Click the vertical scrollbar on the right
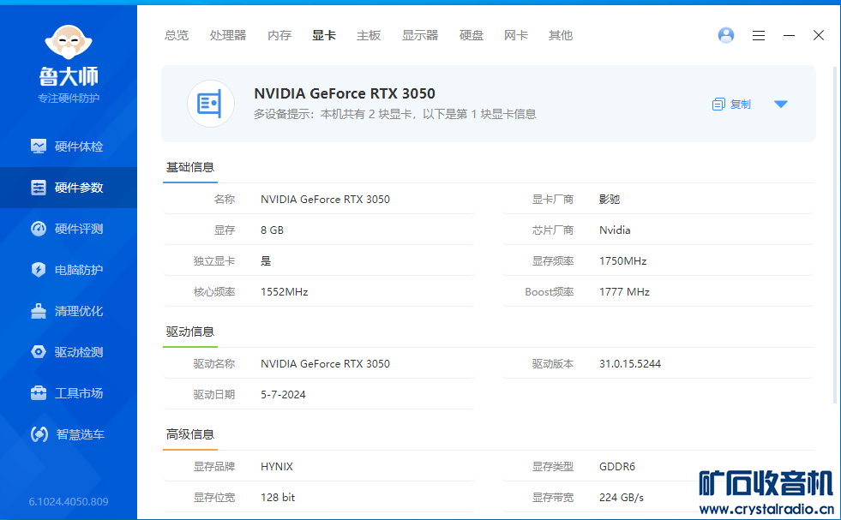The height and width of the screenshot is (520, 841). tap(837, 231)
